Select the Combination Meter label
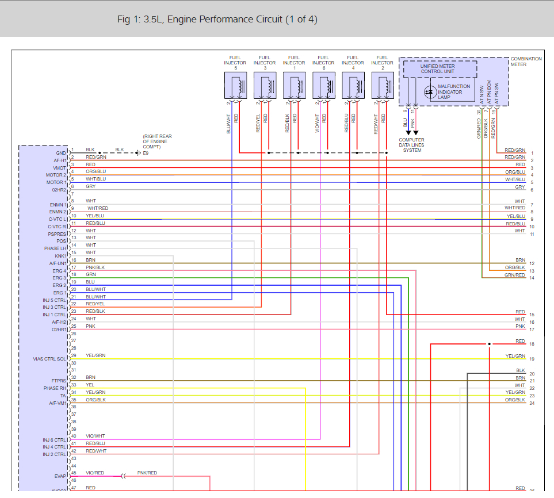Viewport: 554px width, 498px height. 526,62
